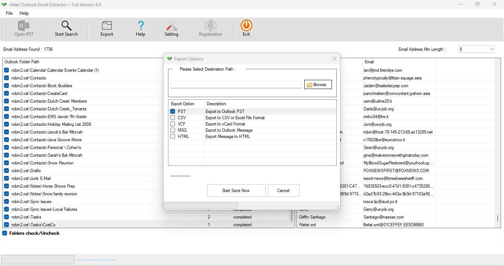Select email oem@udine20.it

(378, 101)
